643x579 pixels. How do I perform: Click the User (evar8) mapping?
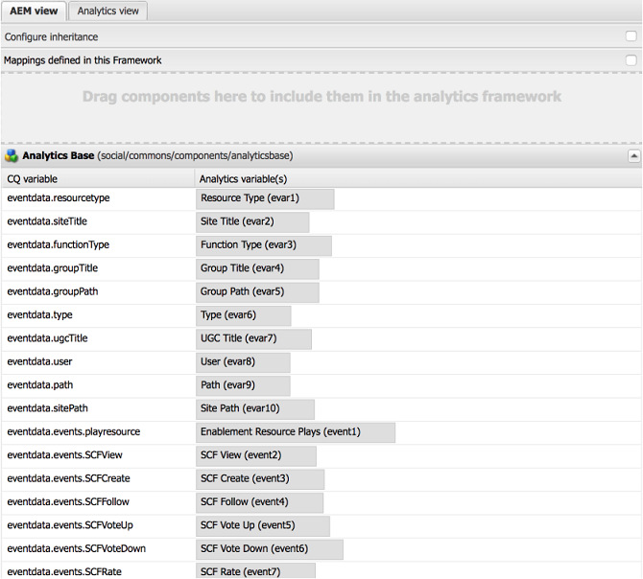[243, 362]
